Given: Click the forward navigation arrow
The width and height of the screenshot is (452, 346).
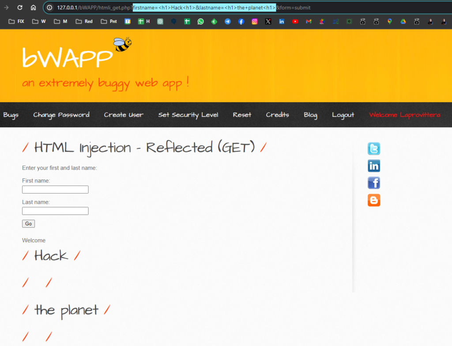Looking at the screenshot, I should (x=6, y=8).
